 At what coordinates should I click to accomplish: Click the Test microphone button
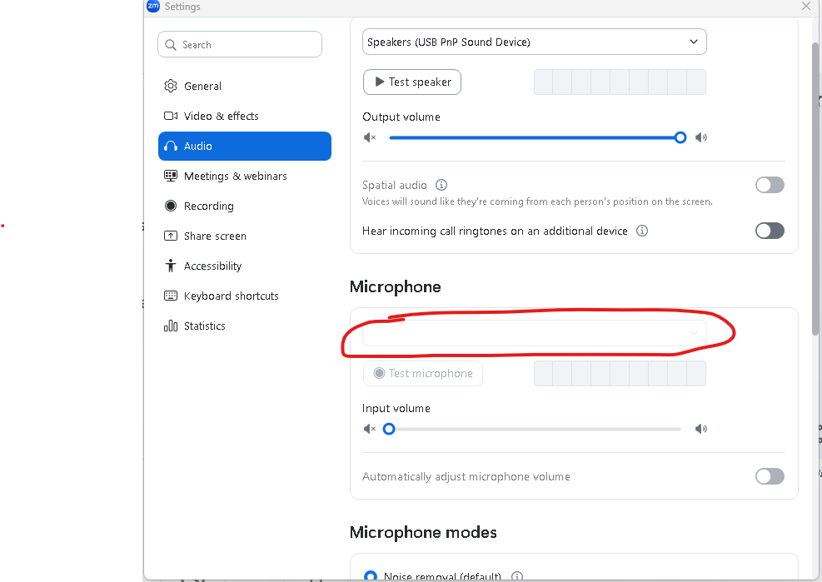[x=422, y=373]
